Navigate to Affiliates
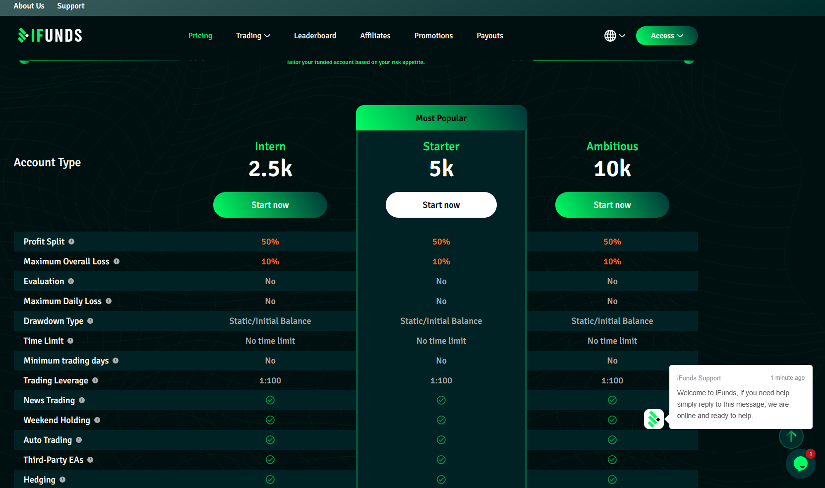825x488 pixels. pos(375,36)
